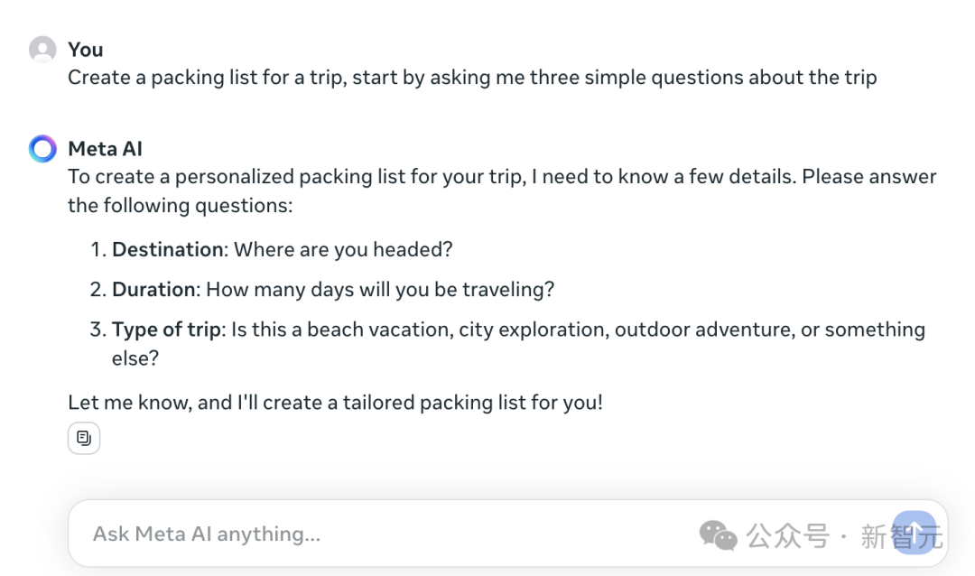Image resolution: width=975 pixels, height=576 pixels.
Task: Click 'Where are you headed?' question text
Action: click(x=342, y=249)
